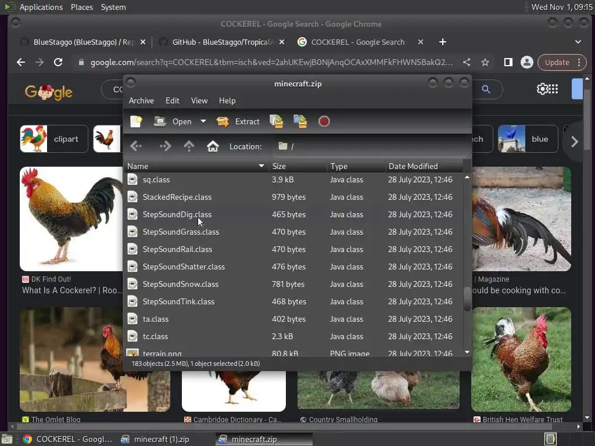Image resolution: width=595 pixels, height=446 pixels.
Task: Expand Chrome tab search chevron
Action: pos(578,42)
